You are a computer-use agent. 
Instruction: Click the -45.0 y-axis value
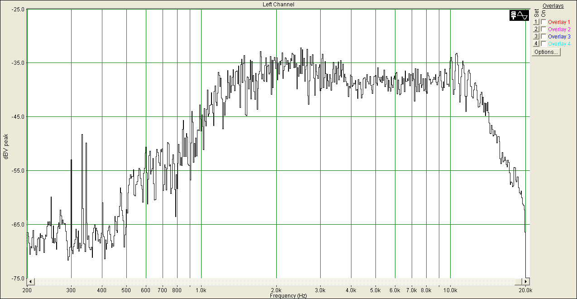click(x=18, y=117)
